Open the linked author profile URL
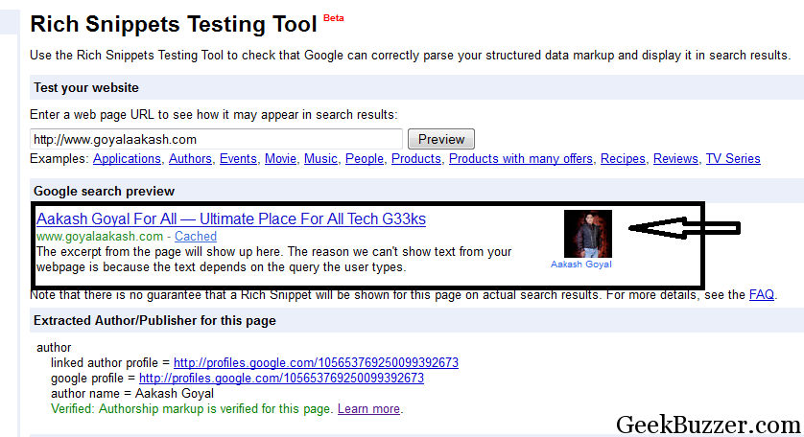Viewport: 804px width, 437px height. 316,362
